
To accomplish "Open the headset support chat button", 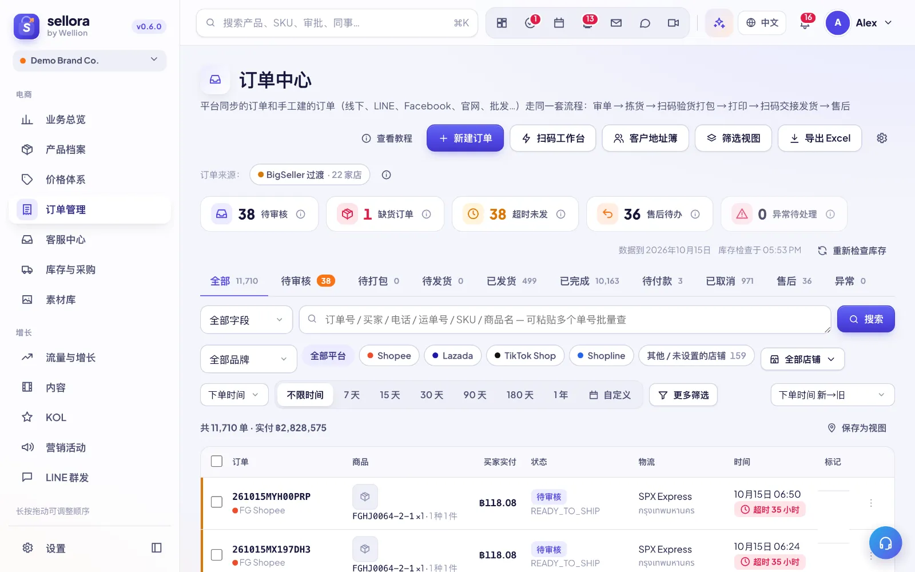I will click(x=885, y=543).
